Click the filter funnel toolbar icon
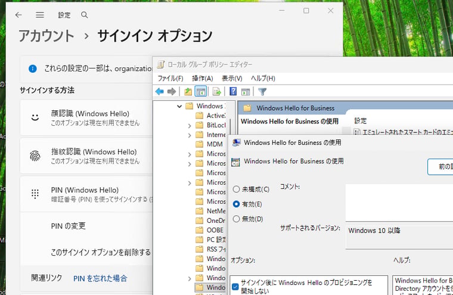Viewport: 453px width, 295px height. (262, 92)
